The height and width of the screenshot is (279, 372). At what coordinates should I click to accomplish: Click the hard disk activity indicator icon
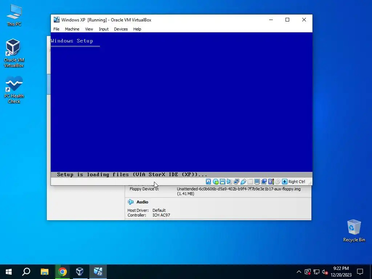[x=208, y=182]
